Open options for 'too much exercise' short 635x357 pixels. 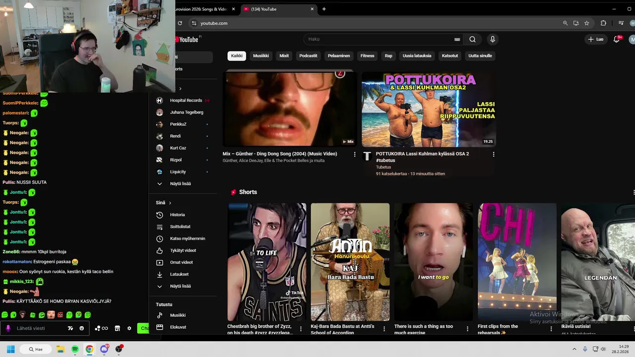tap(467, 328)
